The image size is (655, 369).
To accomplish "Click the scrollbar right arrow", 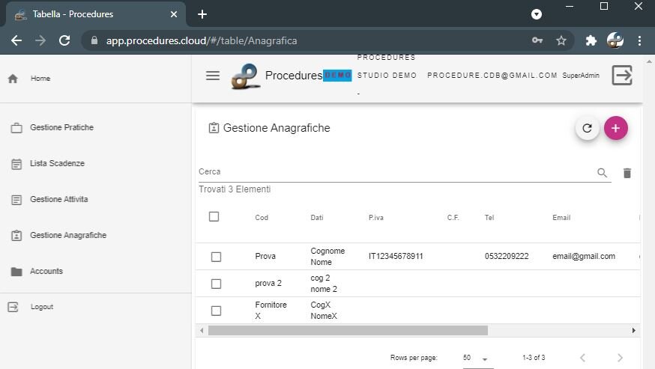I will pyautogui.click(x=634, y=331).
